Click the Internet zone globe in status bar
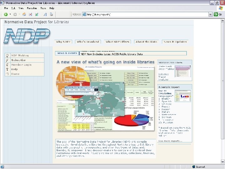This screenshot has height=169, width=225. pos(194,167)
